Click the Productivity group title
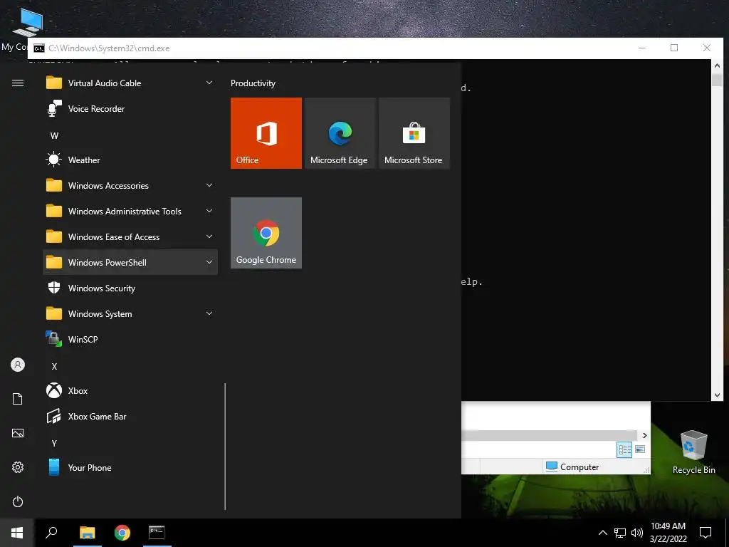 point(253,83)
